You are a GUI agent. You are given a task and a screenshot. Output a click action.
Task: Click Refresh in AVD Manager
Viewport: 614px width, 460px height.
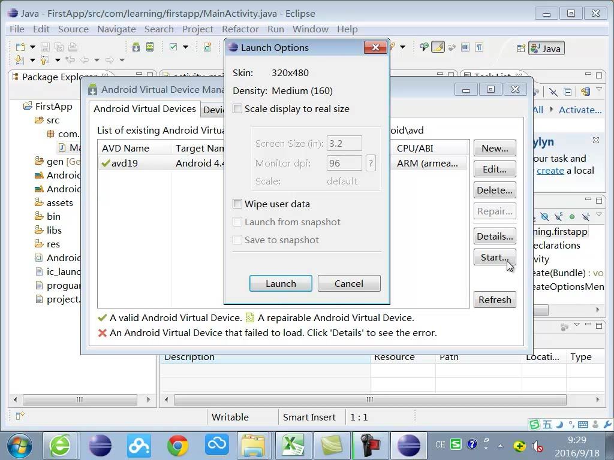point(495,299)
